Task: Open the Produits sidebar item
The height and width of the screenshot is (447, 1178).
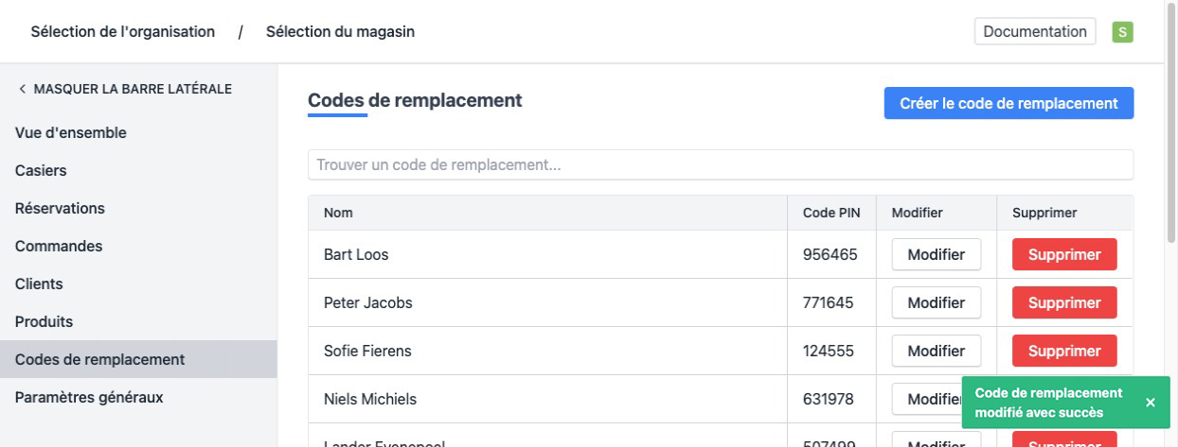Action: (44, 321)
